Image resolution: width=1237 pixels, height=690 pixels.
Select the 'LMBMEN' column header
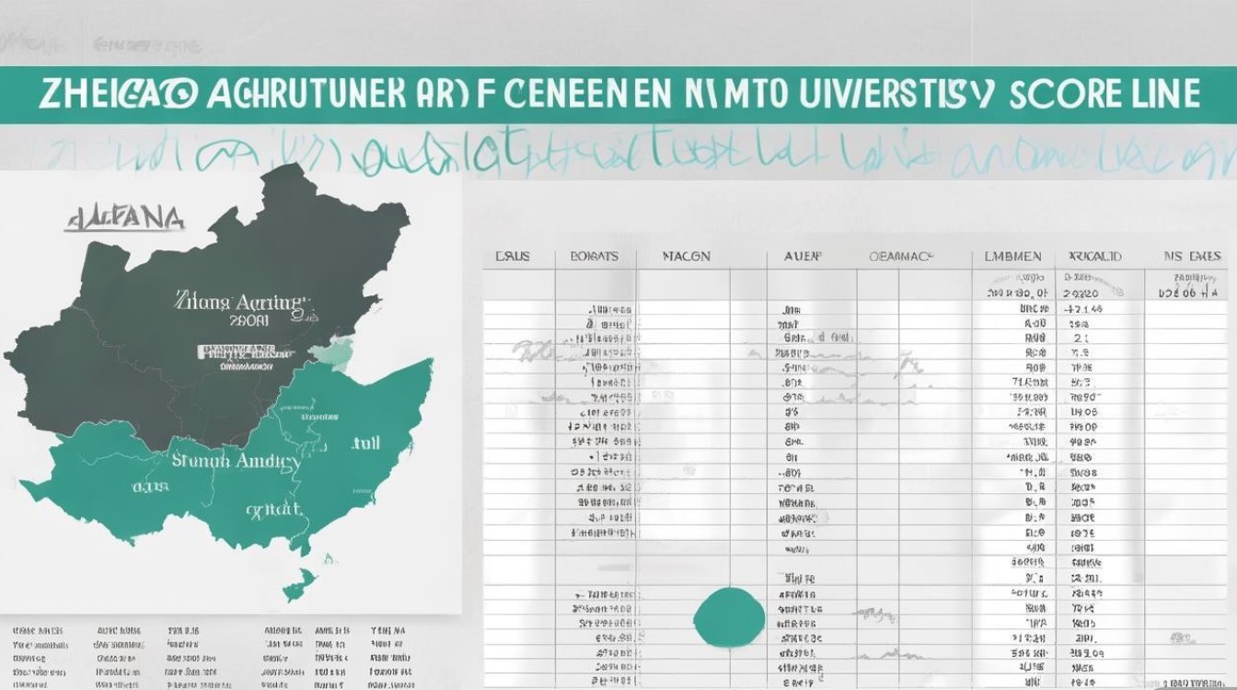click(1013, 257)
